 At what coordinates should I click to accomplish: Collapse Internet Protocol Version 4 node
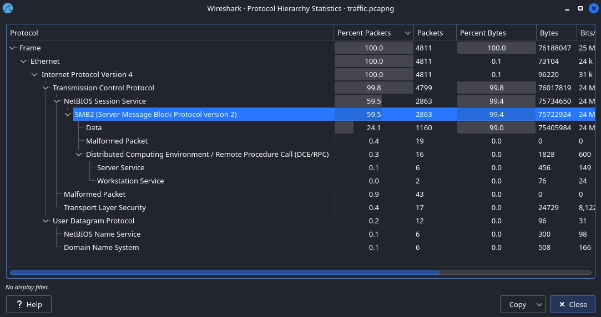click(34, 75)
